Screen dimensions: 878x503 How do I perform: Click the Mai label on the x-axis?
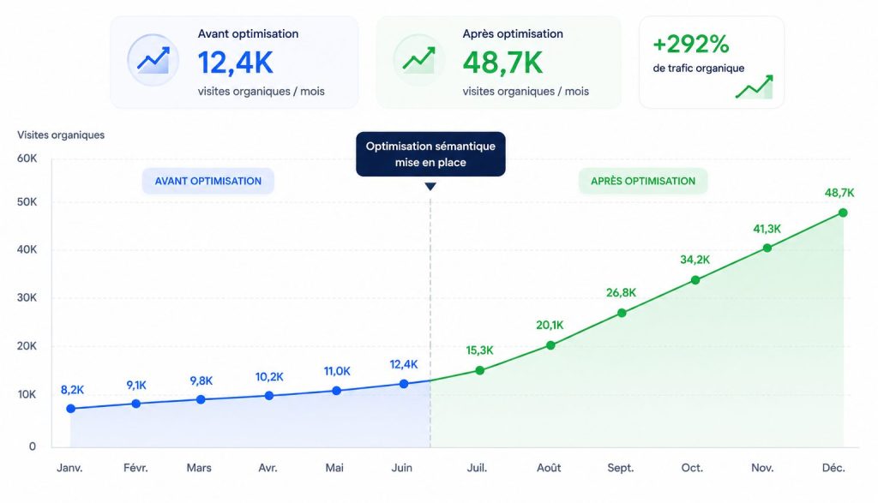click(334, 468)
